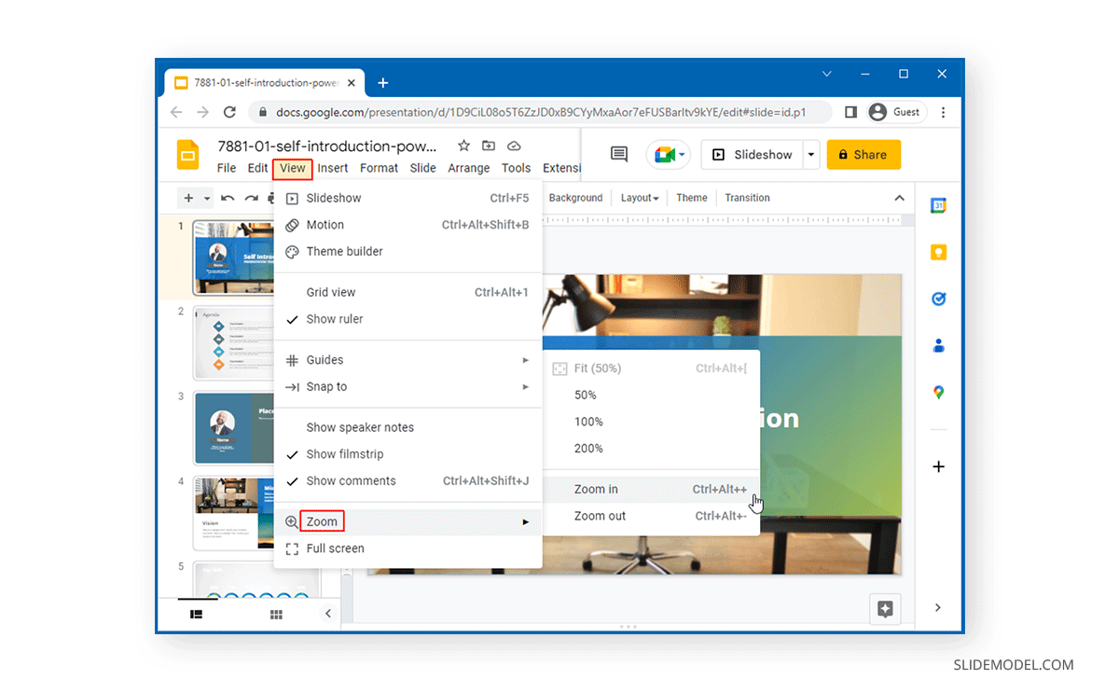The width and height of the screenshot is (1119, 693).
Task: Open Google Tasks in the side panel
Action: (x=938, y=298)
